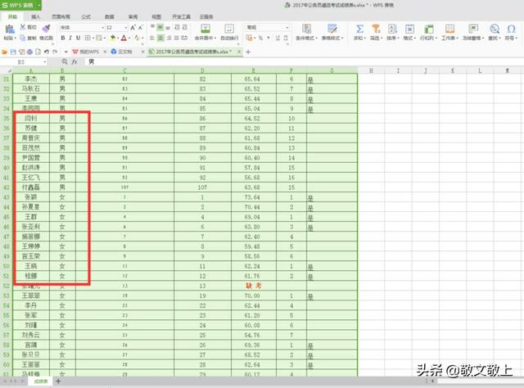Toggle Underline formatting

tap(78, 38)
